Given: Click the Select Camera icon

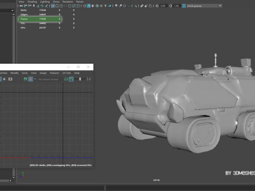Looking at the screenshot, I should [21, 6].
